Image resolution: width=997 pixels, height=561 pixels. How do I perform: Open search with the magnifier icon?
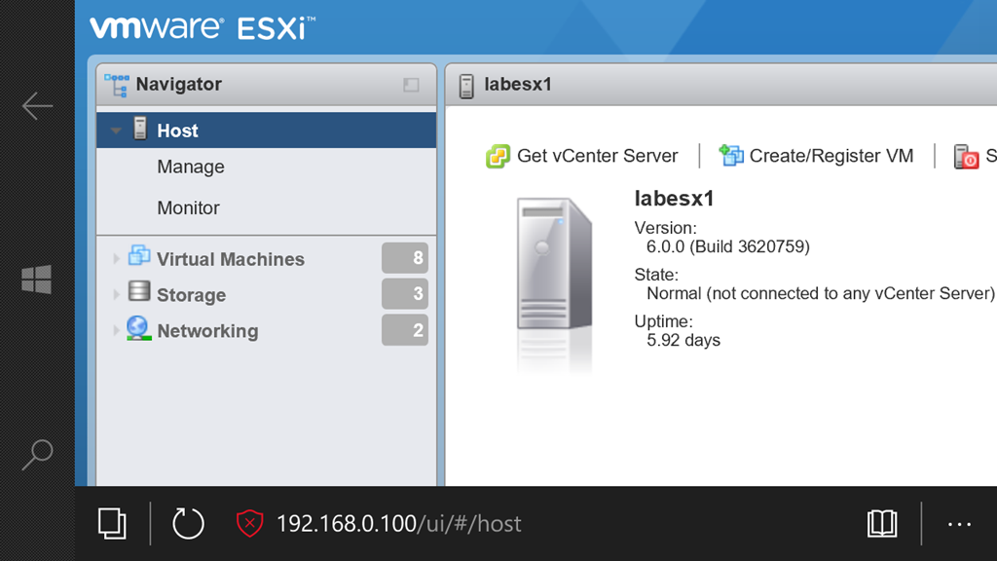pyautogui.click(x=37, y=454)
